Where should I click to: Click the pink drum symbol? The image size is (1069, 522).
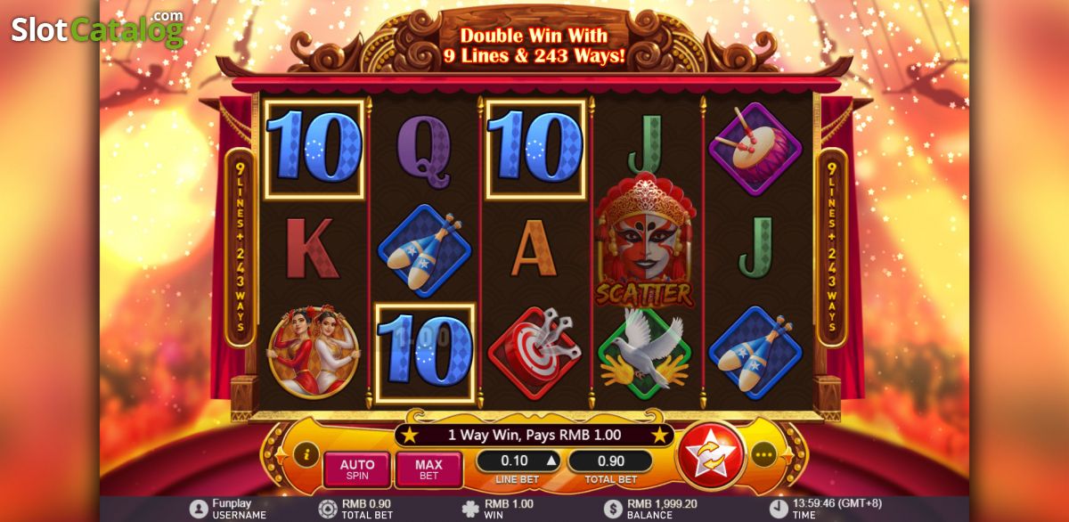click(755, 147)
